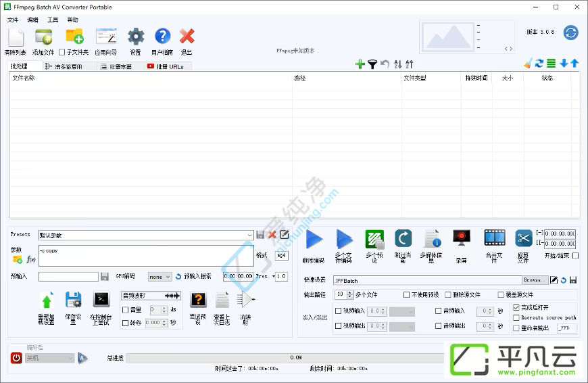The width and height of the screenshot is (588, 383).
Task: Open the 应用向导 wizard
Action: (106, 37)
